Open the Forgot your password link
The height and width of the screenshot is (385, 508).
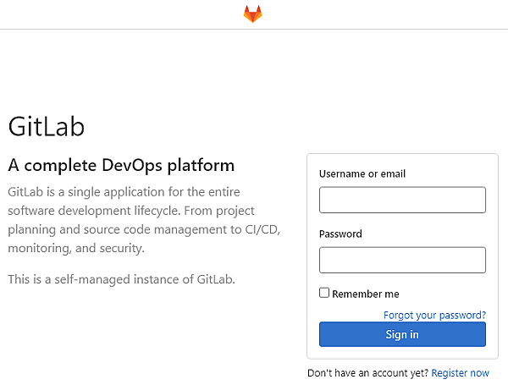click(x=434, y=315)
